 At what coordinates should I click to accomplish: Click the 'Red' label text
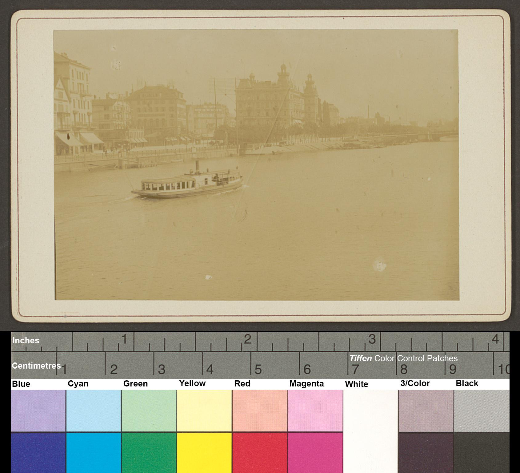[242, 384]
